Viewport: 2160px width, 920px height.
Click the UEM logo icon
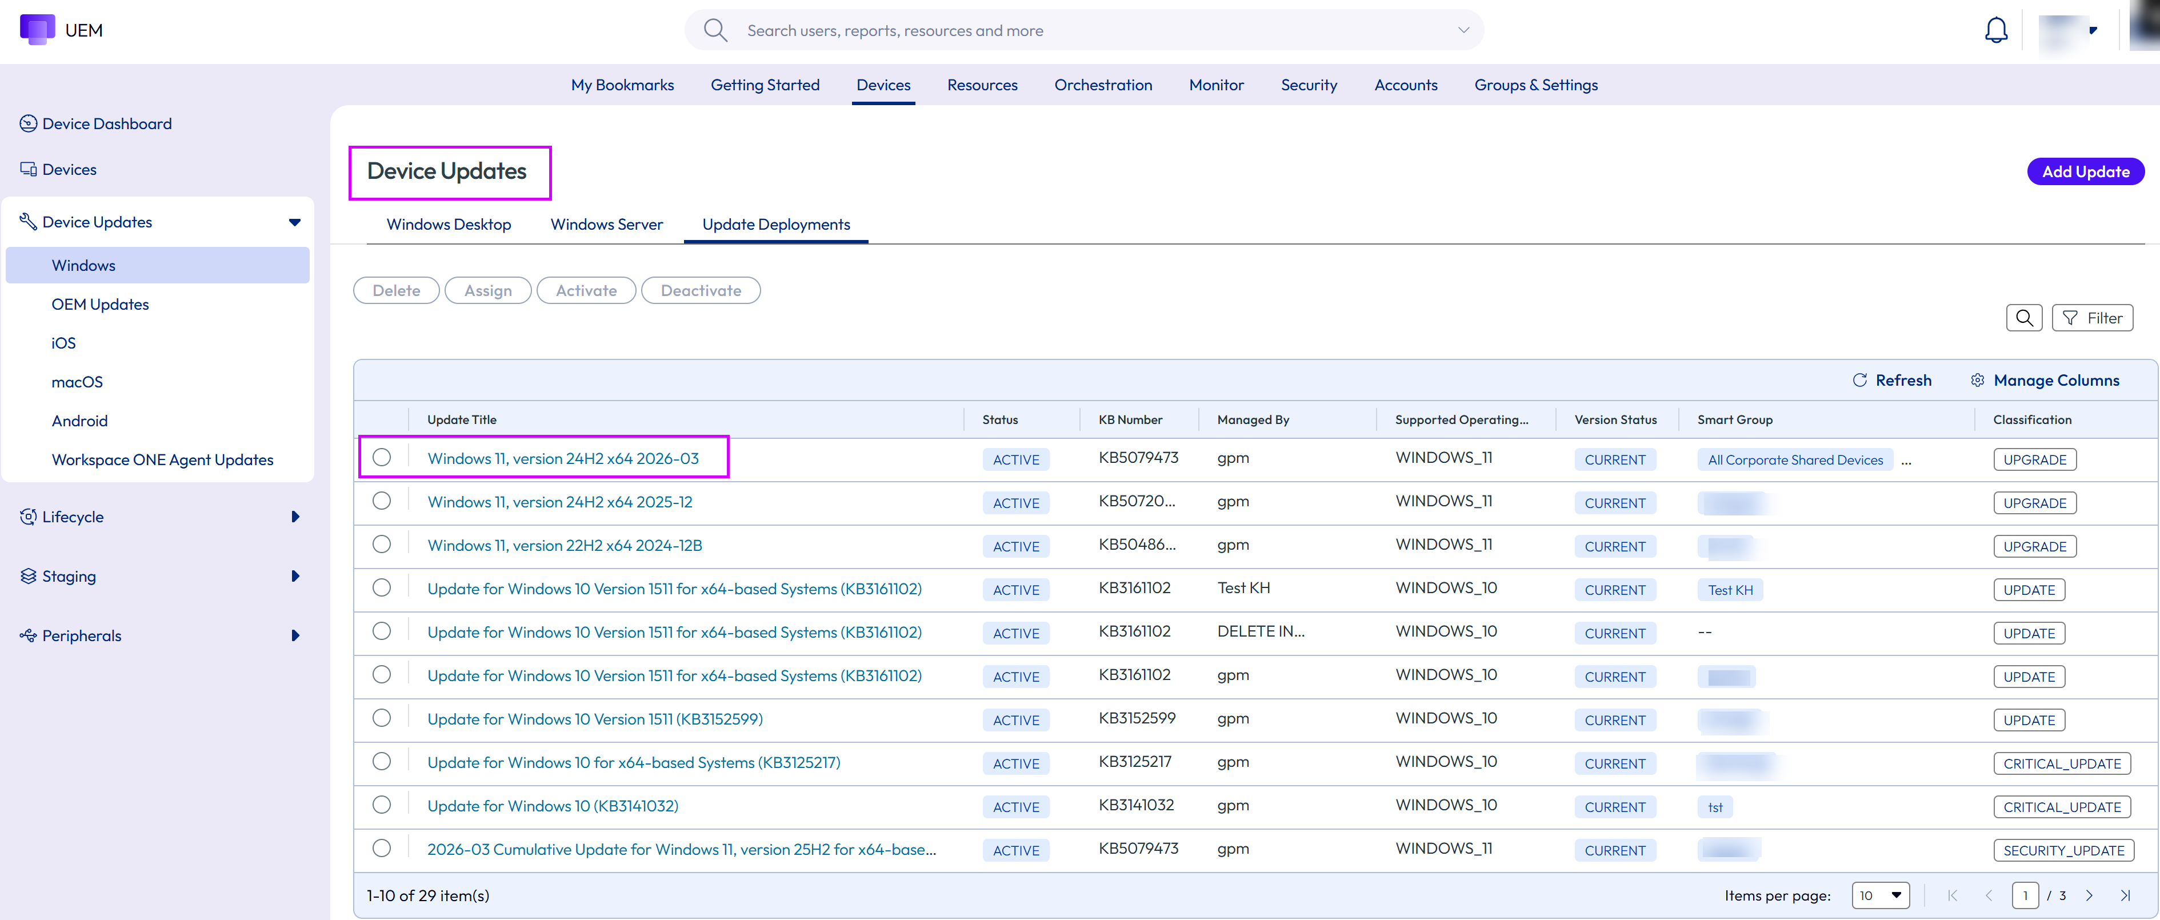coord(37,29)
